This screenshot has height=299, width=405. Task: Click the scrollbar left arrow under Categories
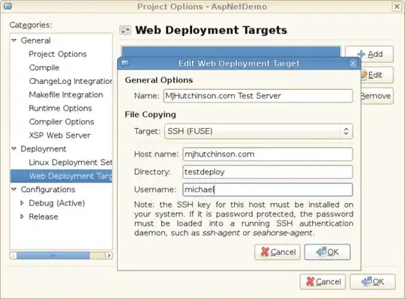pos(13,256)
